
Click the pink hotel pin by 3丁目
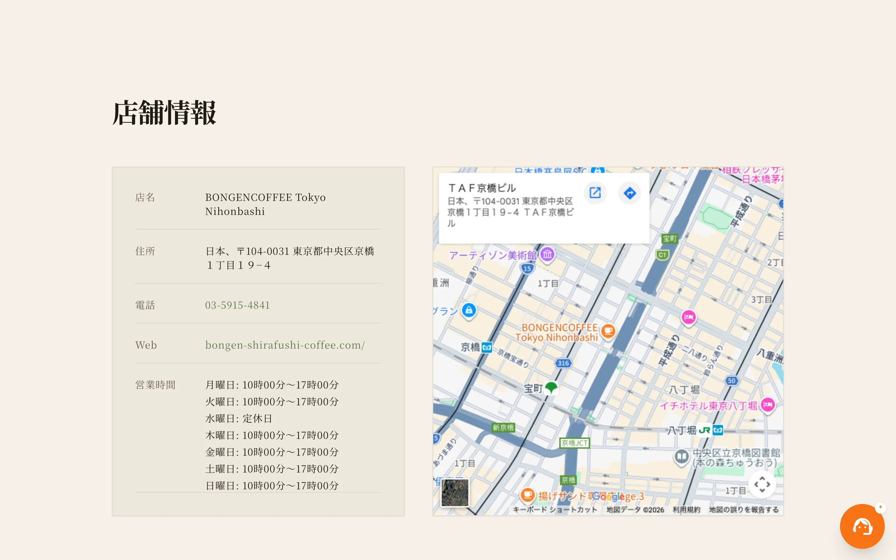coord(689,317)
